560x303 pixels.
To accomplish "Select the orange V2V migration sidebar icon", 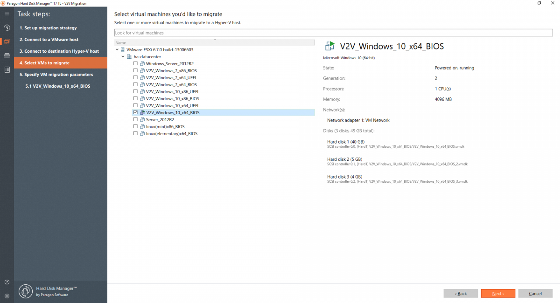I will tap(7, 41).
